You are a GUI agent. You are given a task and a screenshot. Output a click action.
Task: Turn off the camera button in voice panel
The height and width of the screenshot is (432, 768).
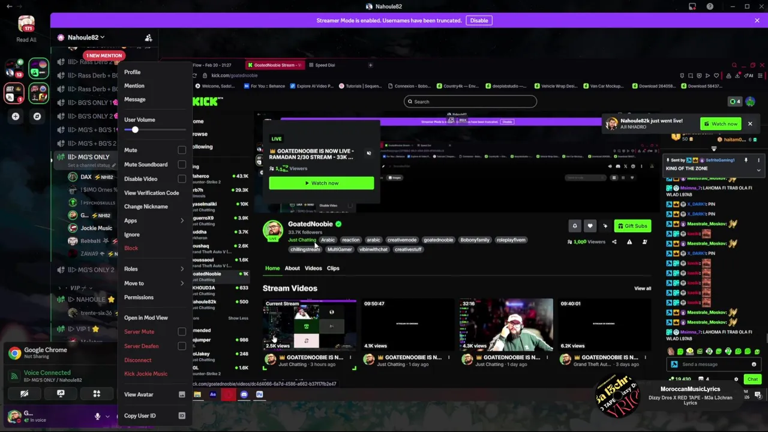tap(24, 394)
